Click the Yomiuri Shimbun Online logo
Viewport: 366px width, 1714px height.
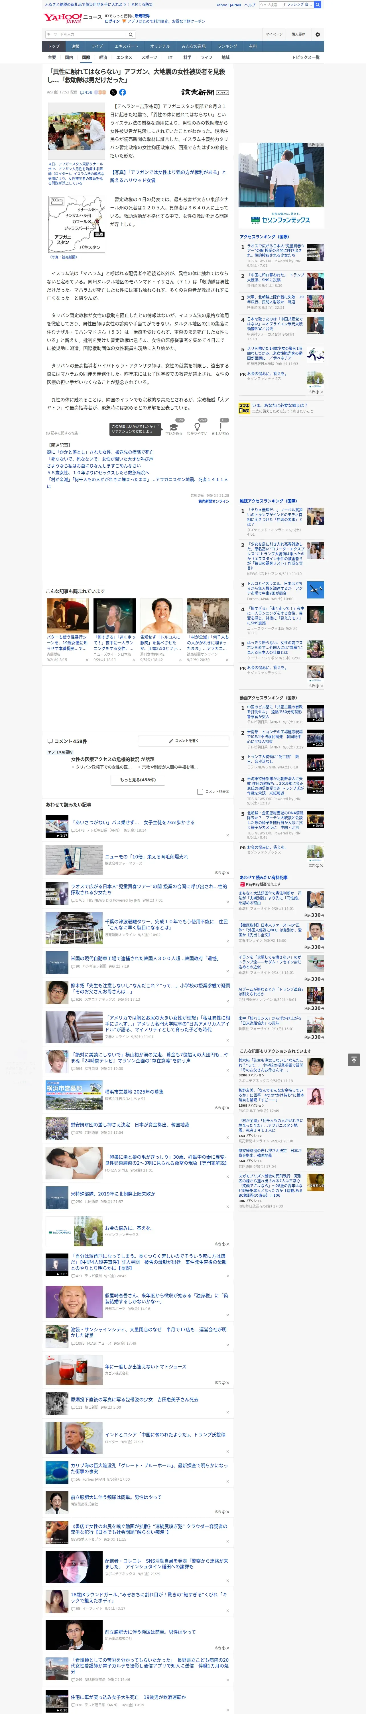pos(205,93)
